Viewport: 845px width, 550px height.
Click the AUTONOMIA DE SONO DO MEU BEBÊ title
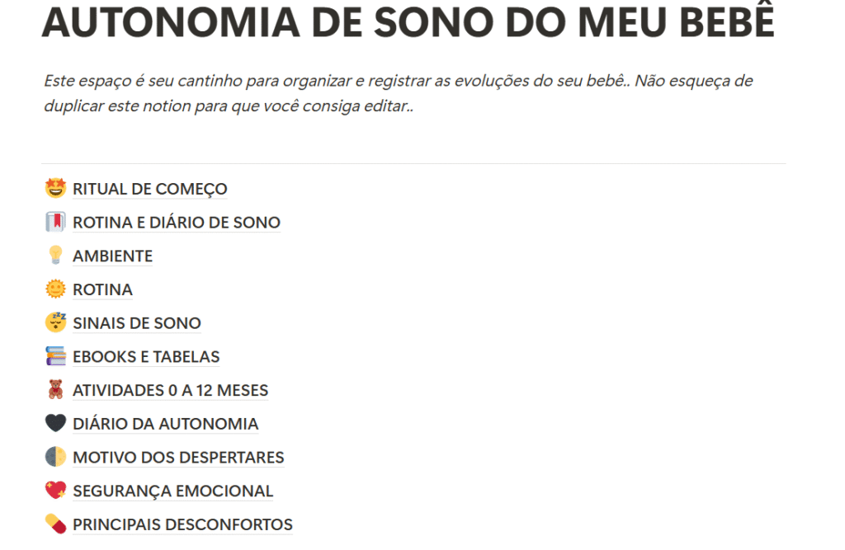[x=408, y=23]
